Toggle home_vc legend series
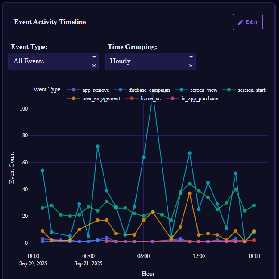Viewport: 279px width, 279px height. (x=143, y=98)
